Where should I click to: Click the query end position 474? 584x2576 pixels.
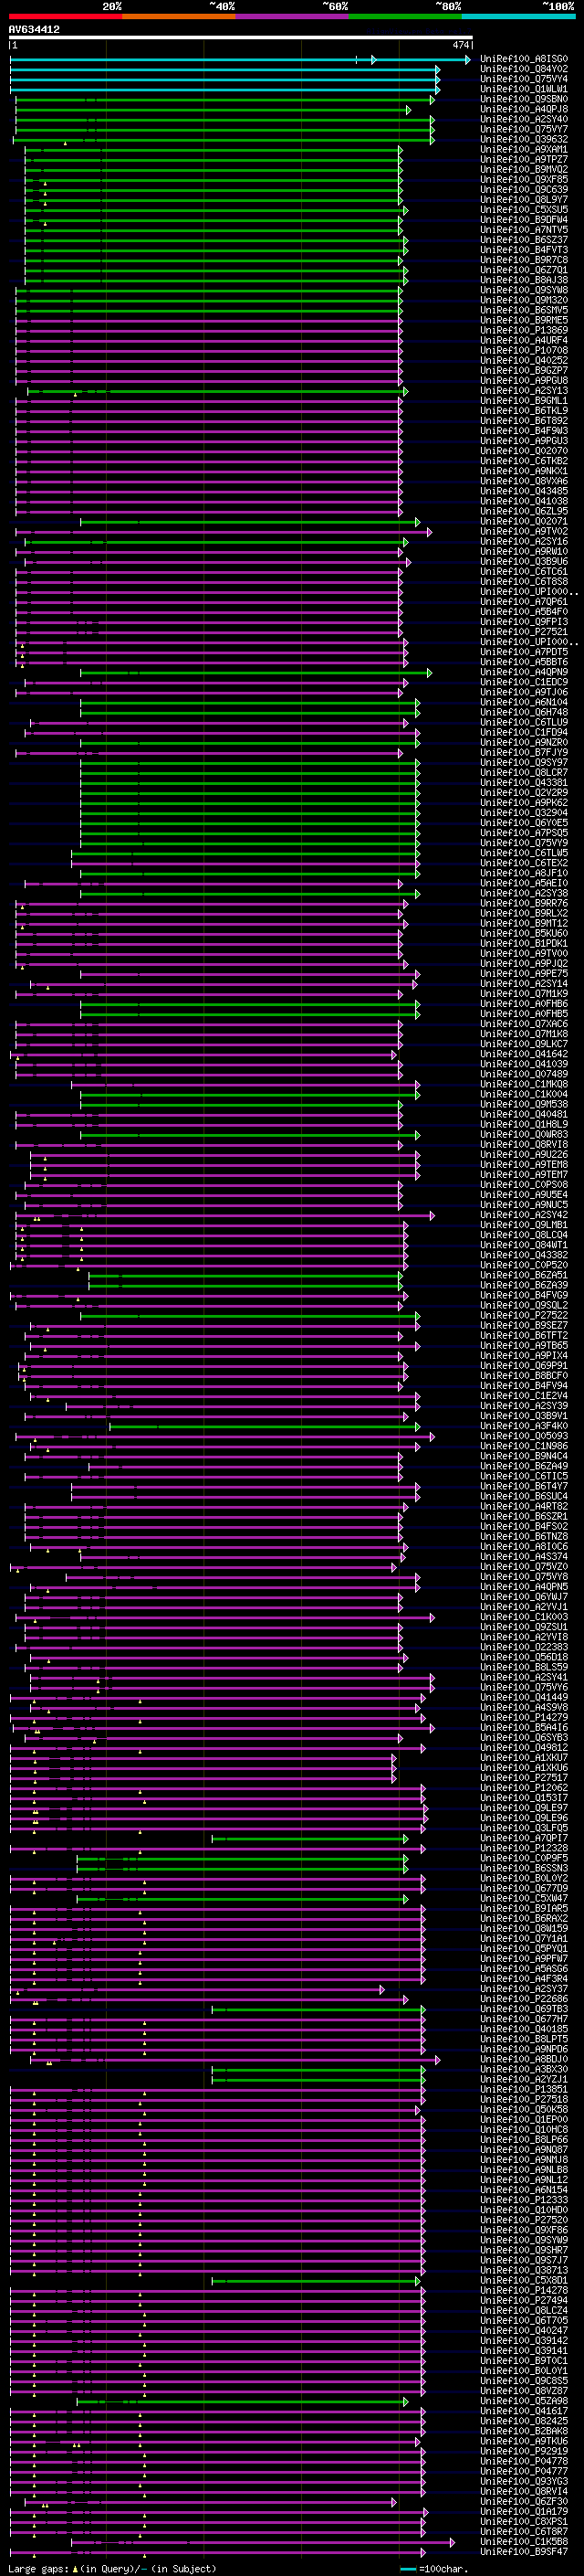460,45
